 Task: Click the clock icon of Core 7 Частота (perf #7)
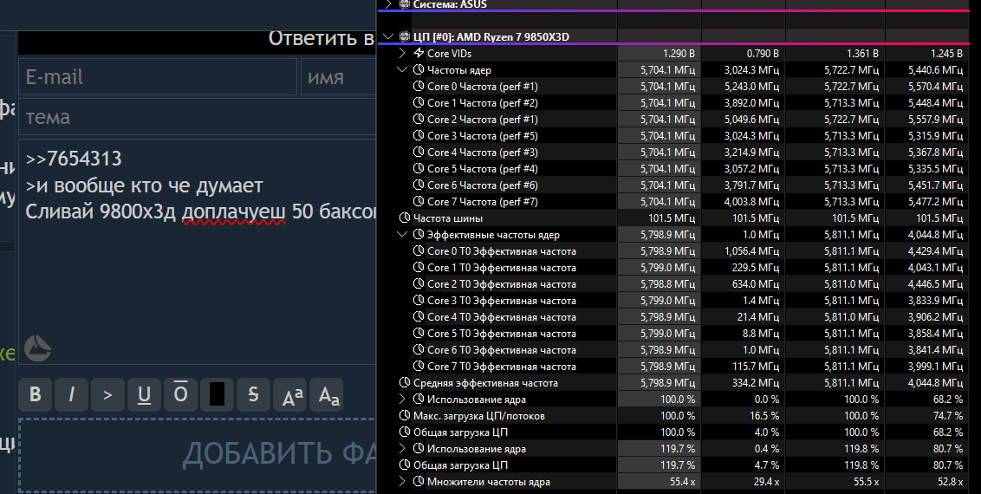pyautogui.click(x=419, y=201)
